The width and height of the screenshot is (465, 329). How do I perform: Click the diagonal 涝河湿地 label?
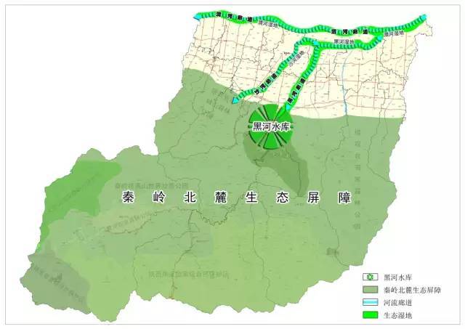tap(297, 60)
